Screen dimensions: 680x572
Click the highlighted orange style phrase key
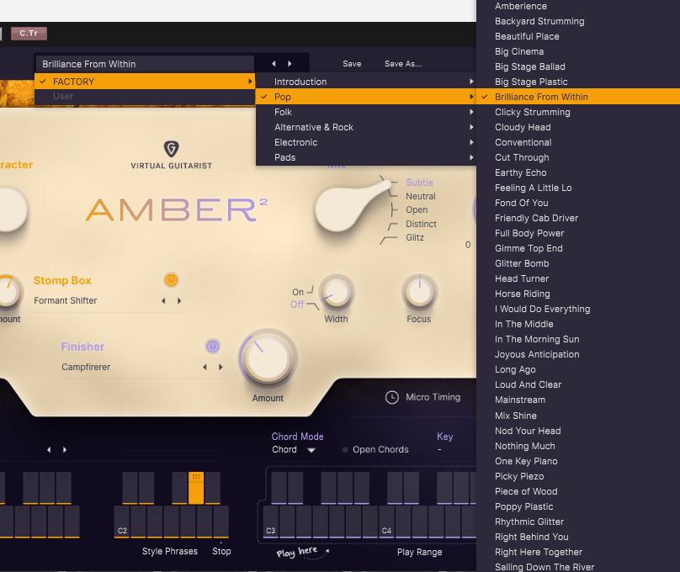pyautogui.click(x=196, y=488)
